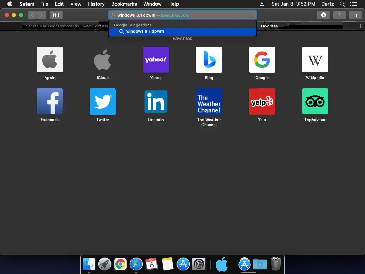This screenshot has width=365, height=274.
Task: Open the Bing favorite tile
Action: point(209,60)
